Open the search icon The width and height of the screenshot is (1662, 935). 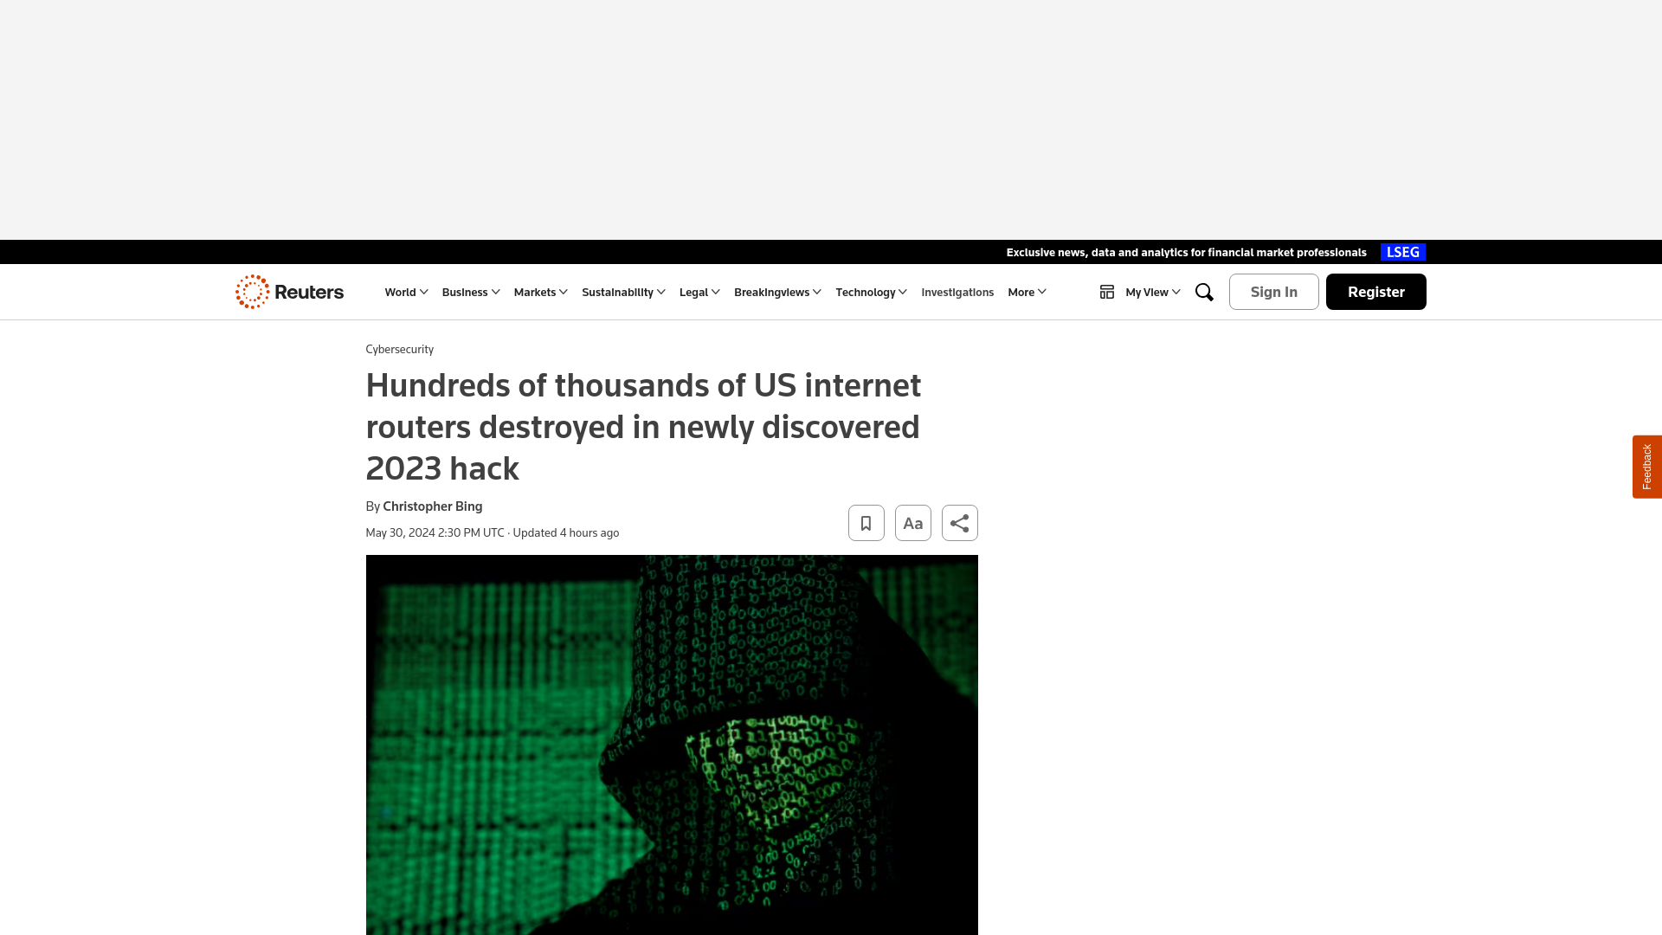point(1203,293)
